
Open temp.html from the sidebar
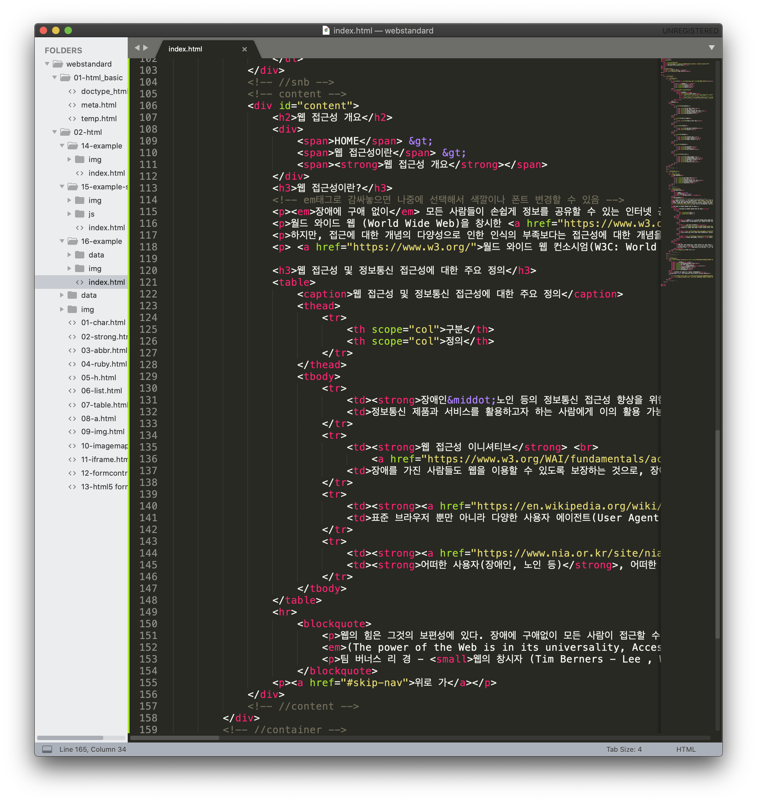[99, 119]
